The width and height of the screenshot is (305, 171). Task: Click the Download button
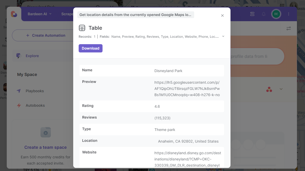[90, 48]
